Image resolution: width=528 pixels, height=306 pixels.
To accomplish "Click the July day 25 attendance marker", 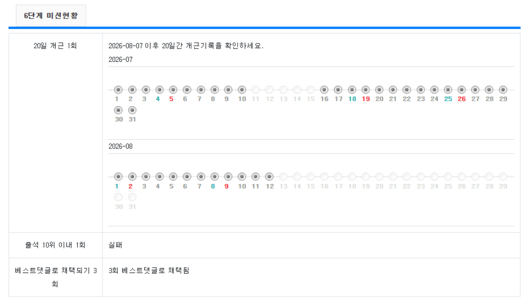I will click(448, 90).
